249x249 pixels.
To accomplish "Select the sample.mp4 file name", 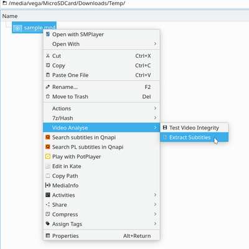I will click(40, 27).
